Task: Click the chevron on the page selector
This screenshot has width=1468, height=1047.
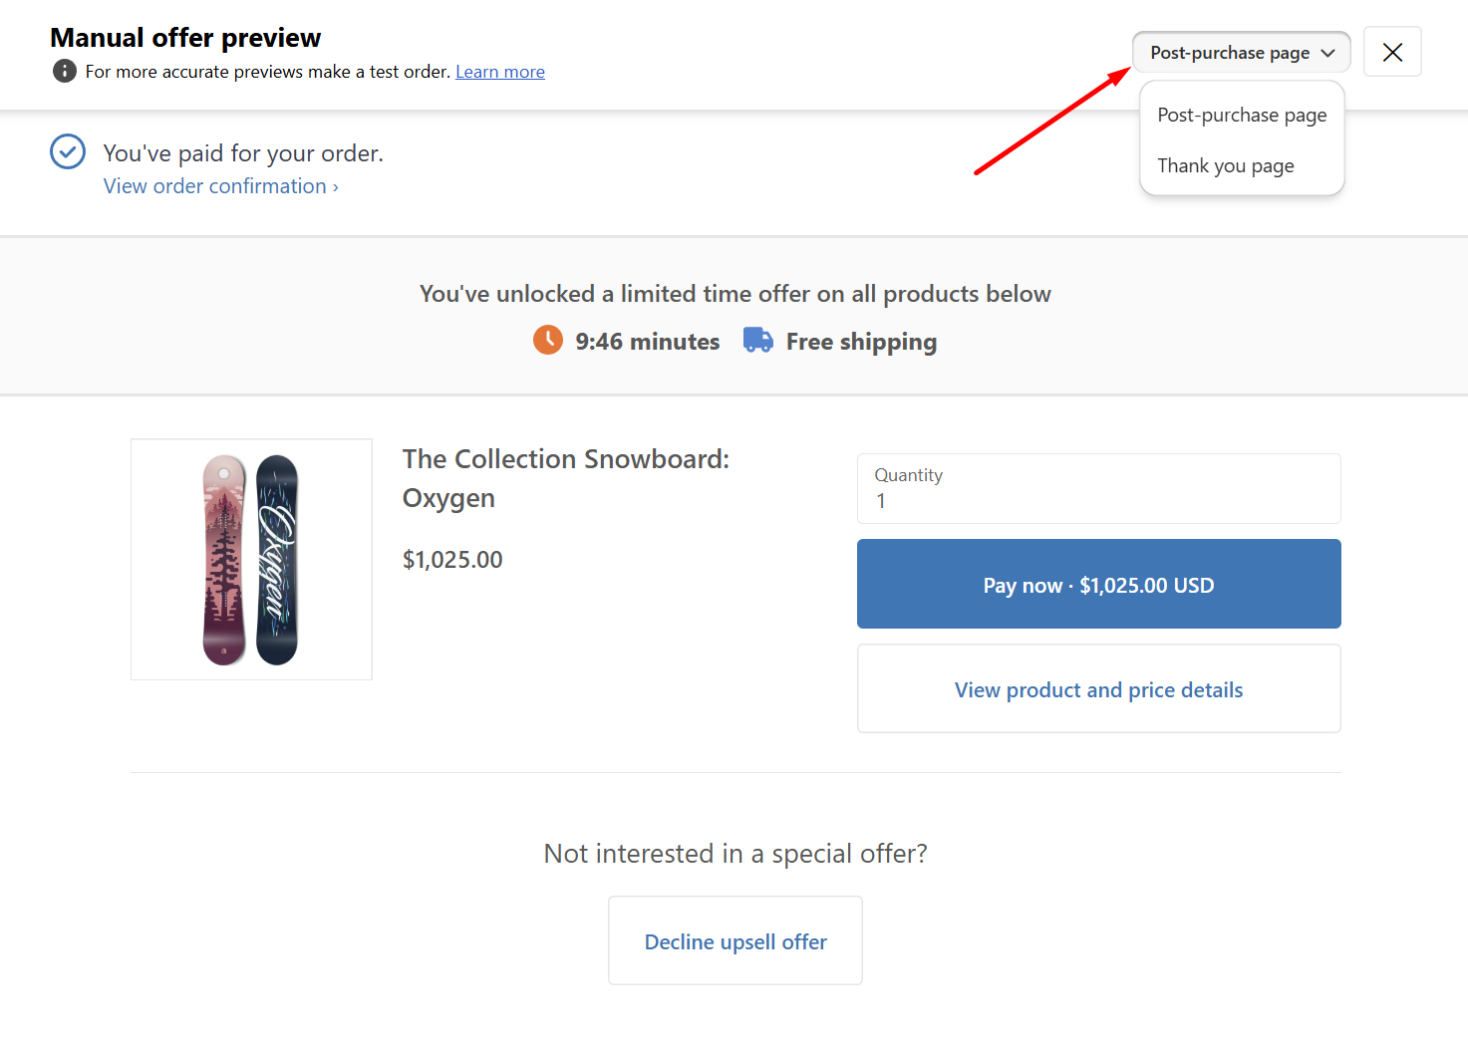Action: point(1327,53)
